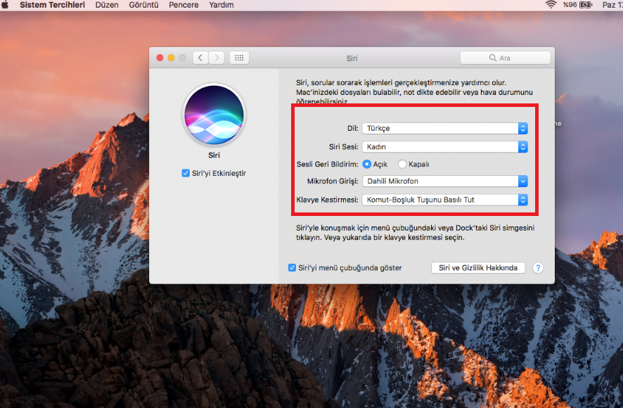Viewport: 623px width, 408px height.
Task: Open the Pencere menu
Action: (x=184, y=5)
